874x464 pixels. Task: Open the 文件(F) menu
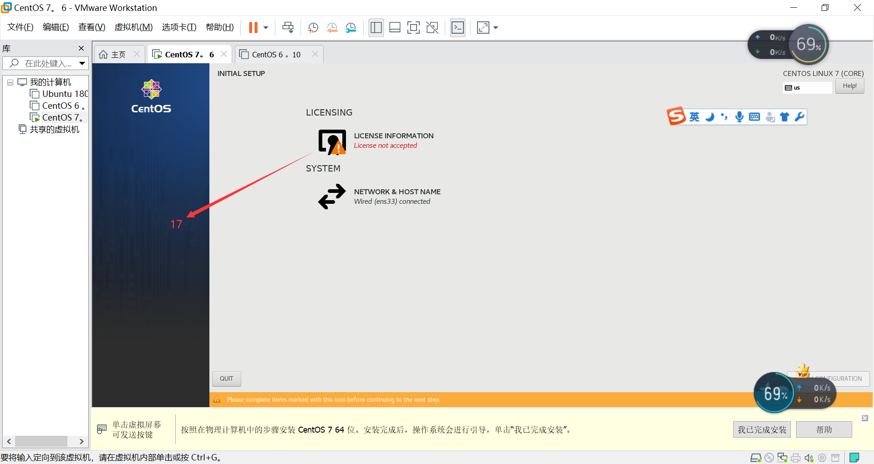point(20,27)
